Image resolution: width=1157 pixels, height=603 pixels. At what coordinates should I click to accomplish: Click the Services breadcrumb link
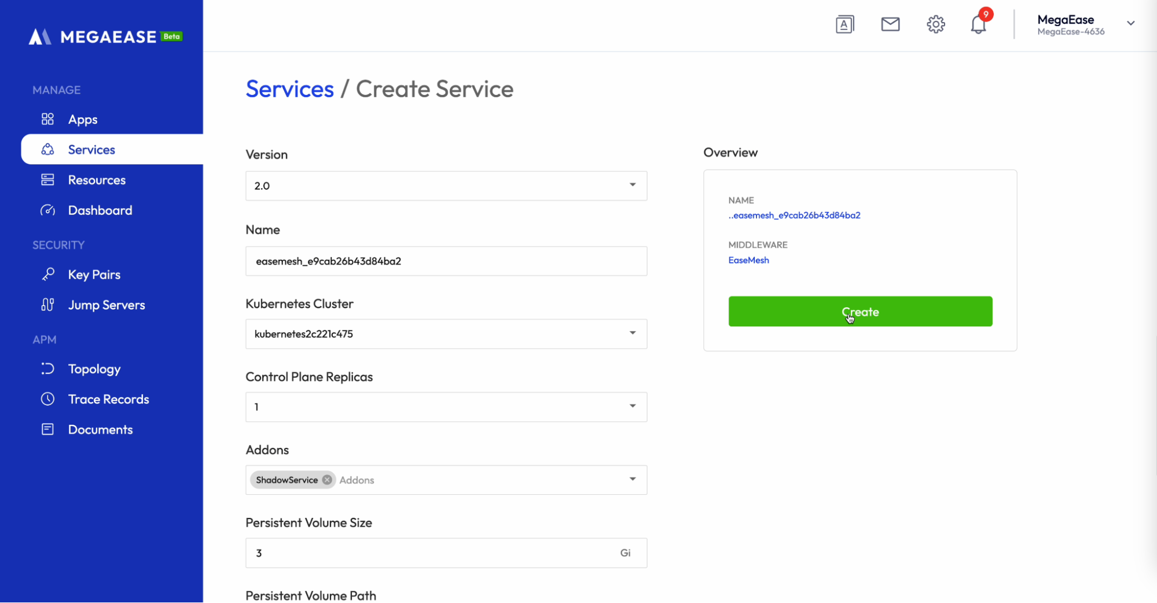click(289, 89)
